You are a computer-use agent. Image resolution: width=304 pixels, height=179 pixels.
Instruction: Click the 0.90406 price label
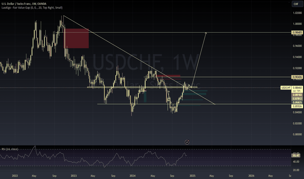[297, 77]
